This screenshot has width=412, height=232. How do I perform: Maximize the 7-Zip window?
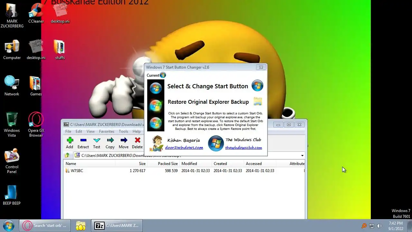coord(289,125)
